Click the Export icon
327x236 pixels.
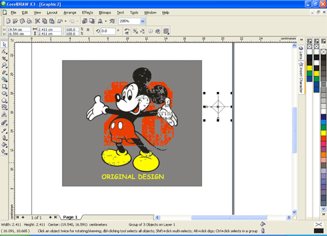click(x=92, y=21)
